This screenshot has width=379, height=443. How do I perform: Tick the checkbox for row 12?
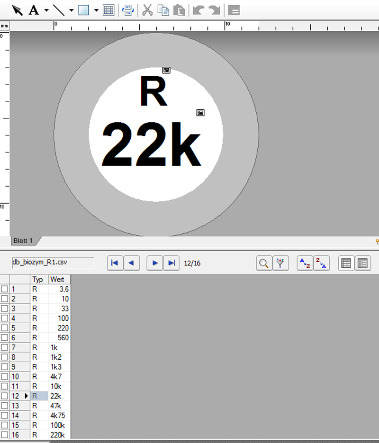[5, 396]
